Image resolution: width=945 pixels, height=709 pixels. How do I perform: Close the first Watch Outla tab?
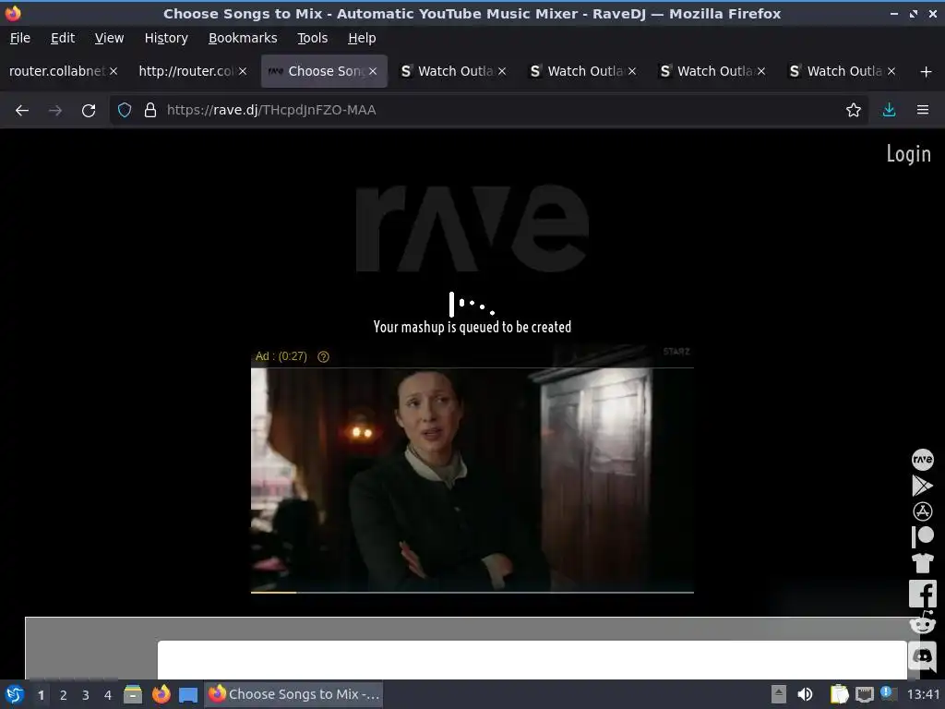[x=502, y=71]
